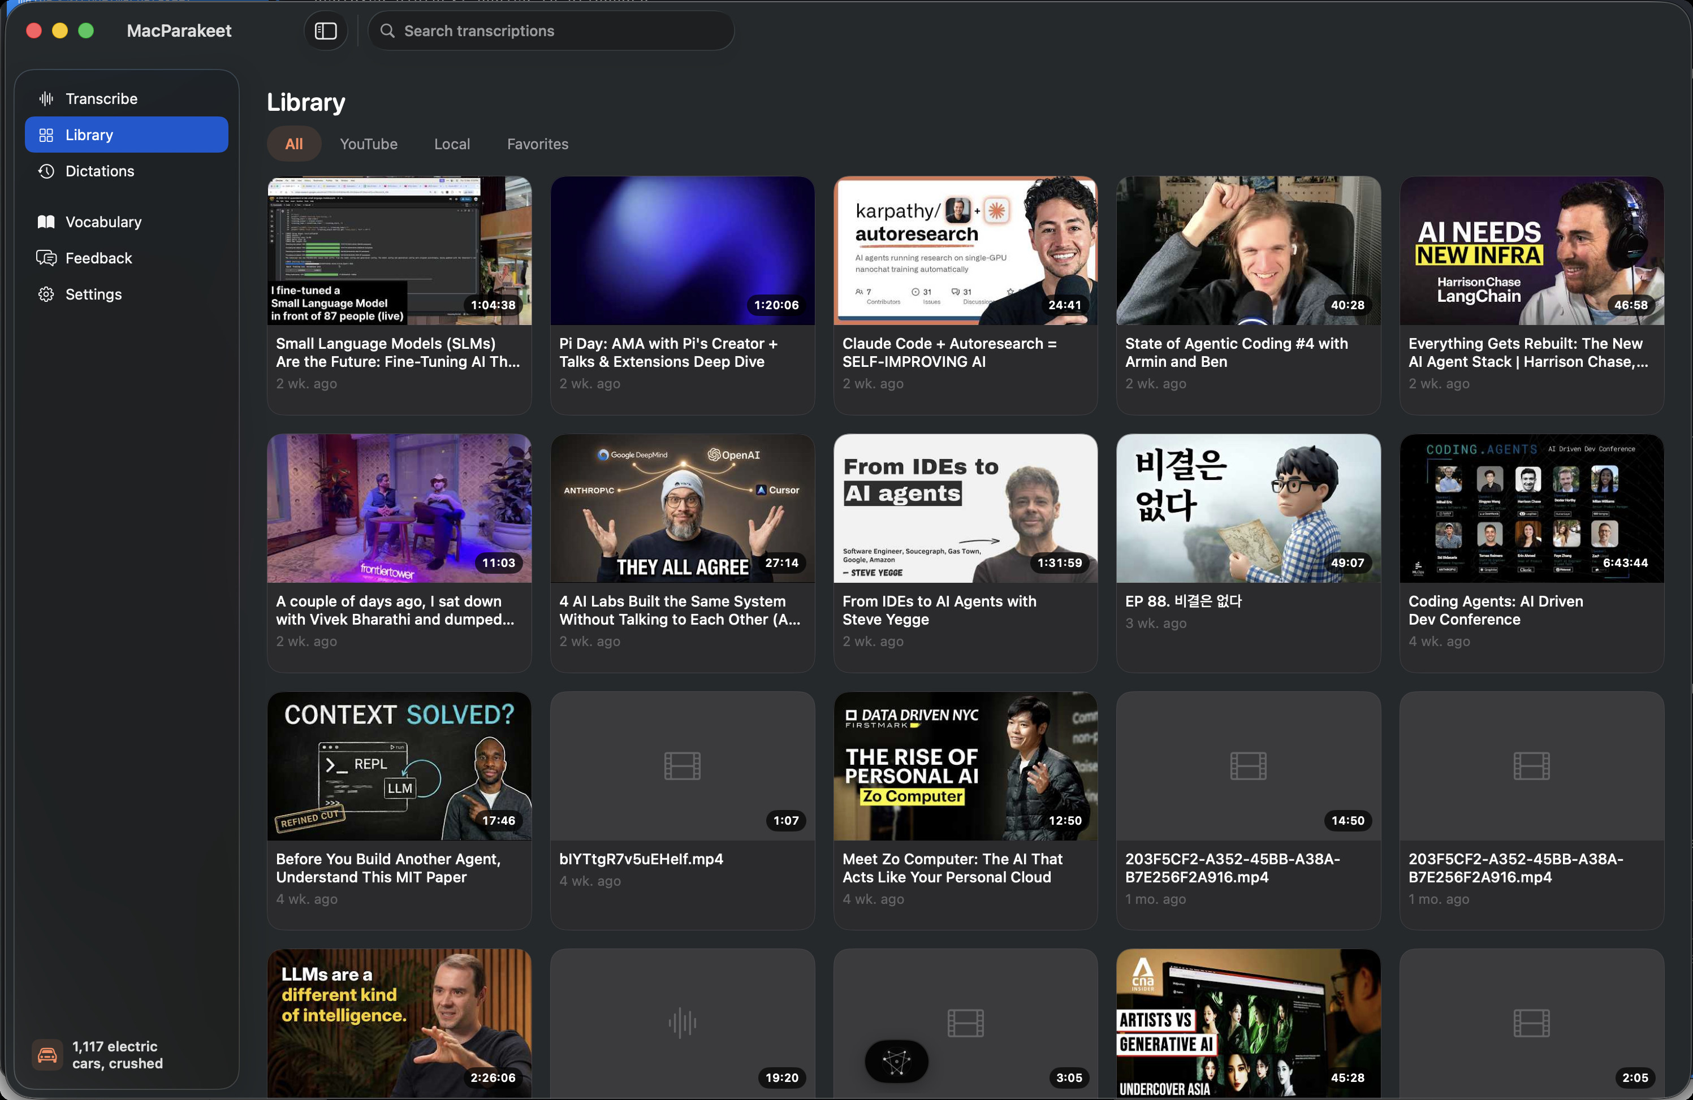The height and width of the screenshot is (1100, 1693).
Task: Click the Library grid icon
Action: point(46,135)
